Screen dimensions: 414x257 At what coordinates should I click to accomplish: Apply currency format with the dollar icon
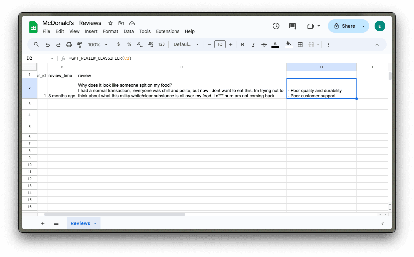click(x=118, y=44)
